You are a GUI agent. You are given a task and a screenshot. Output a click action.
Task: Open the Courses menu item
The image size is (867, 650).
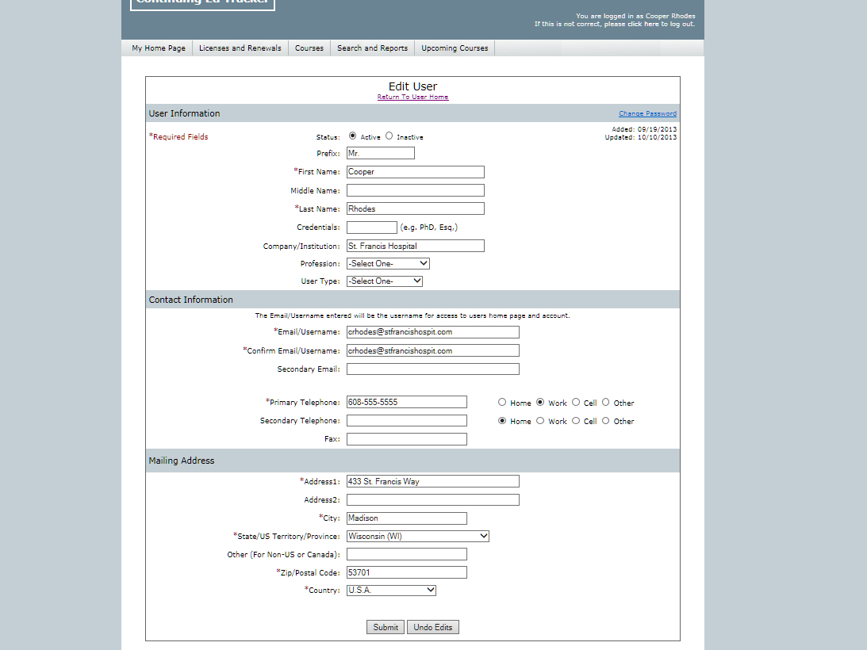click(309, 48)
